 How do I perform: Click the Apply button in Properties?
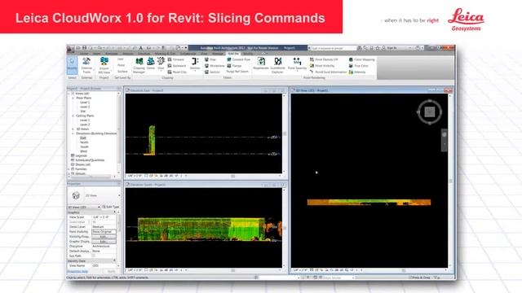[x=111, y=271]
